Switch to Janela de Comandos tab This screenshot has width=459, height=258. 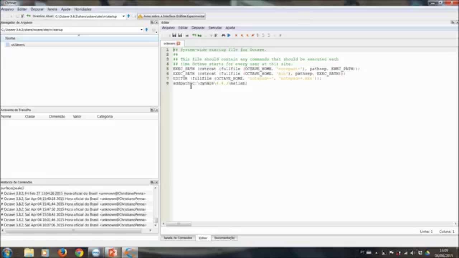(178, 238)
